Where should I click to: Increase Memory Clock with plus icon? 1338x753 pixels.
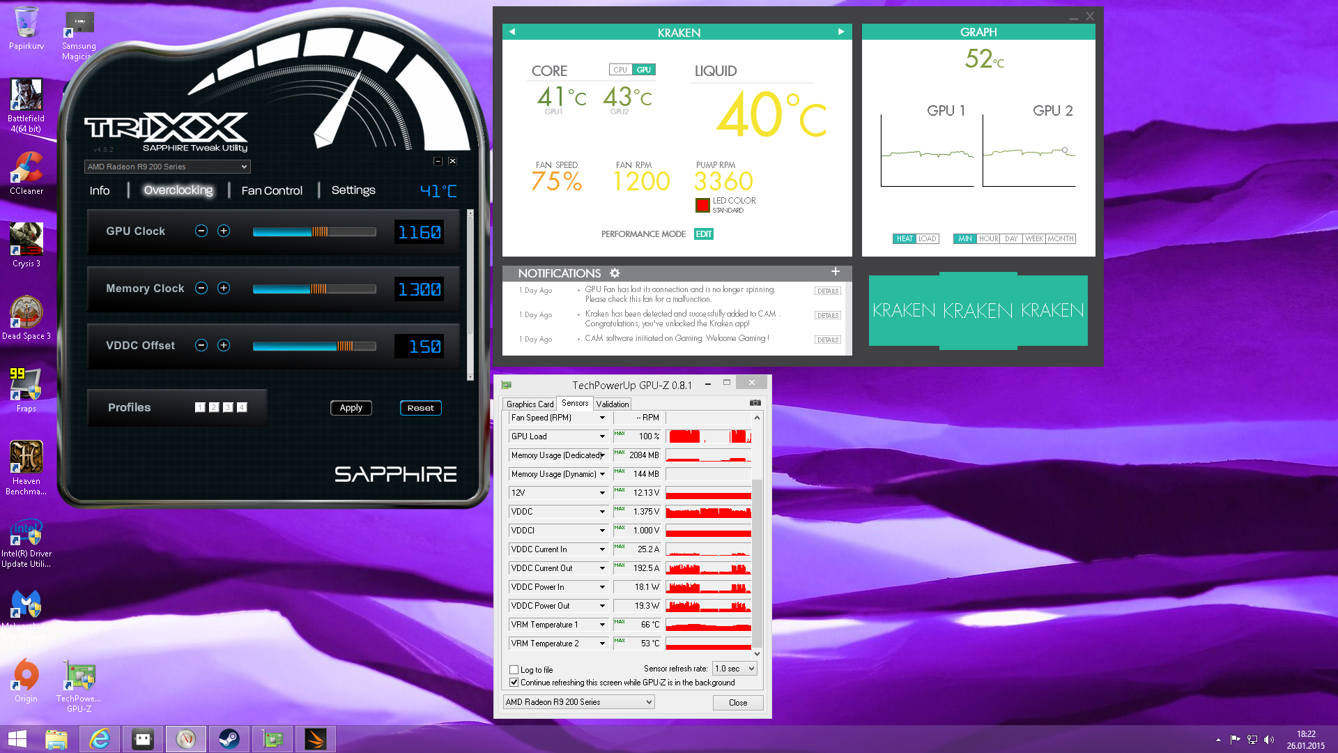224,288
